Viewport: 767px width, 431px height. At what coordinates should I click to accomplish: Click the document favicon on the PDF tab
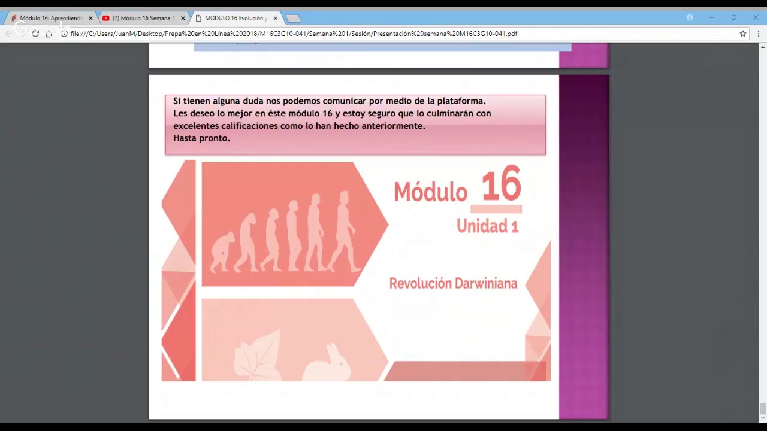(x=198, y=18)
